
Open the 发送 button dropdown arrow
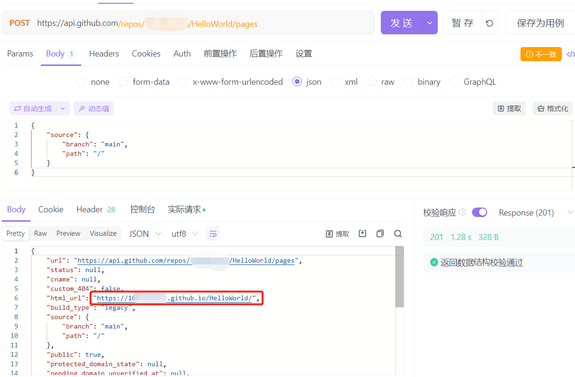point(429,22)
